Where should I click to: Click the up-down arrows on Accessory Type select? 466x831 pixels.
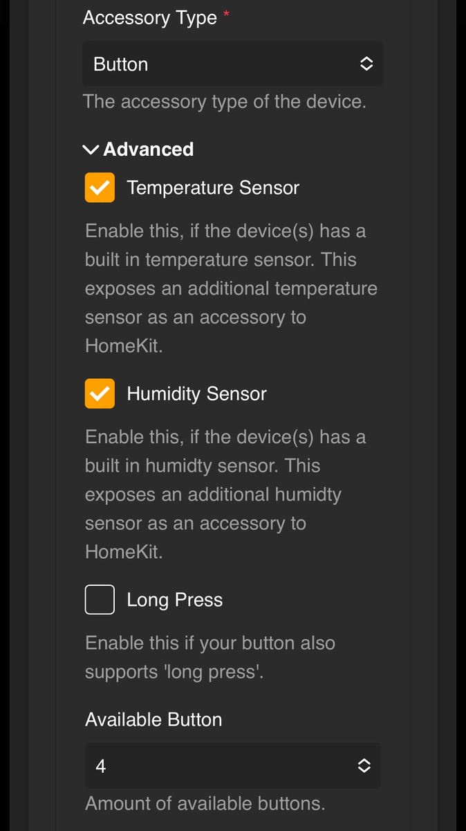[x=366, y=64]
